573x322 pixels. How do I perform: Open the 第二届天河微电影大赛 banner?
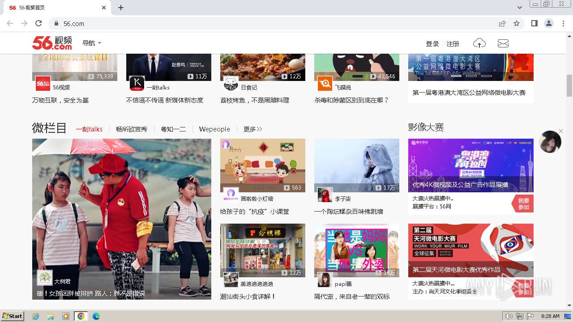tap(471, 250)
